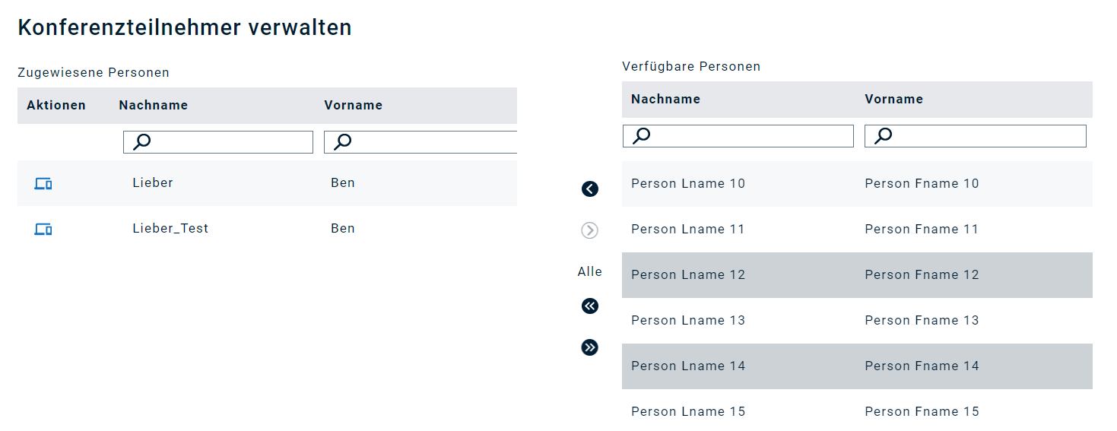
Task: Click the device icon beside Lieber
Action: coord(43,183)
